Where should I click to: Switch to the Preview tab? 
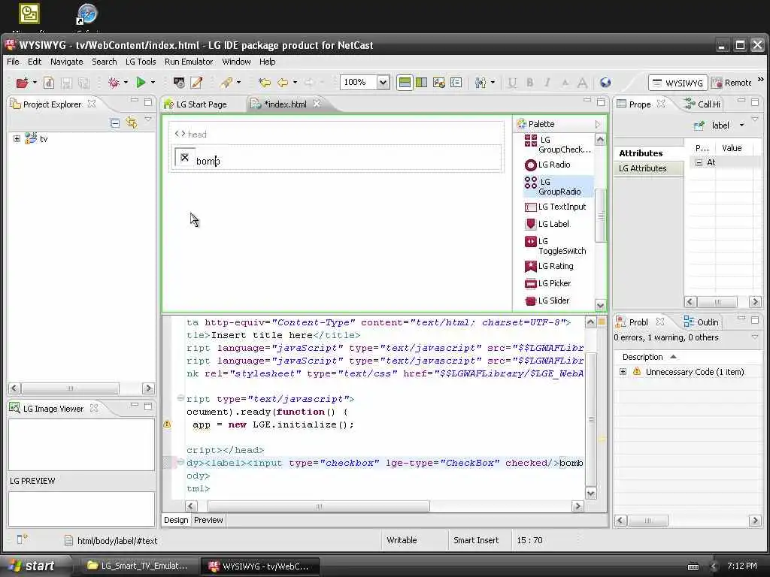click(x=208, y=520)
